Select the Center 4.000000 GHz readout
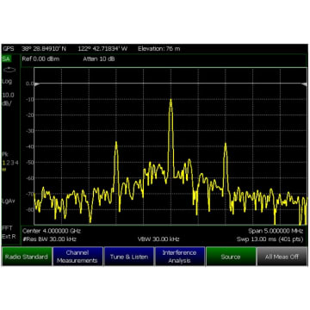The height and width of the screenshot is (310, 310). 52,231
